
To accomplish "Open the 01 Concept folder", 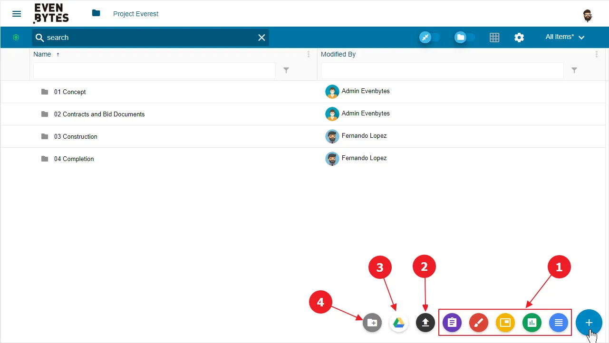I will 70,92.
